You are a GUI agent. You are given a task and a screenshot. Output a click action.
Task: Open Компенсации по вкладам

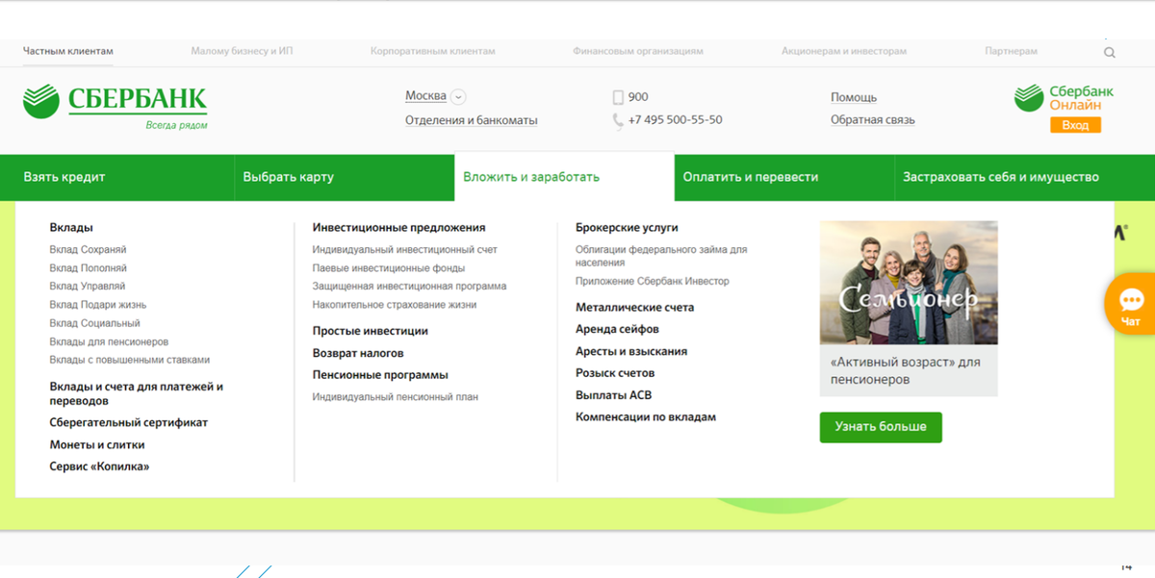click(646, 417)
